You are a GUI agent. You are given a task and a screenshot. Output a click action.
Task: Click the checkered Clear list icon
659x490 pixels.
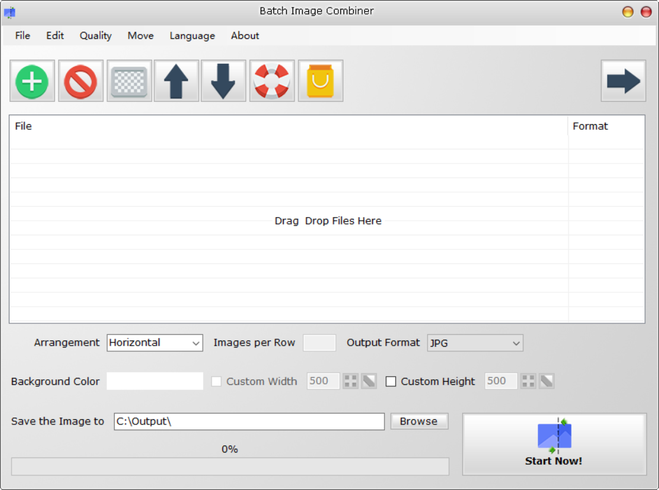tap(129, 81)
